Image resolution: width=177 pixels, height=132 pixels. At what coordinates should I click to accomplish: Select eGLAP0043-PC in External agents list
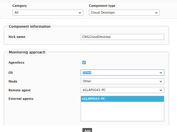[x=122, y=99]
